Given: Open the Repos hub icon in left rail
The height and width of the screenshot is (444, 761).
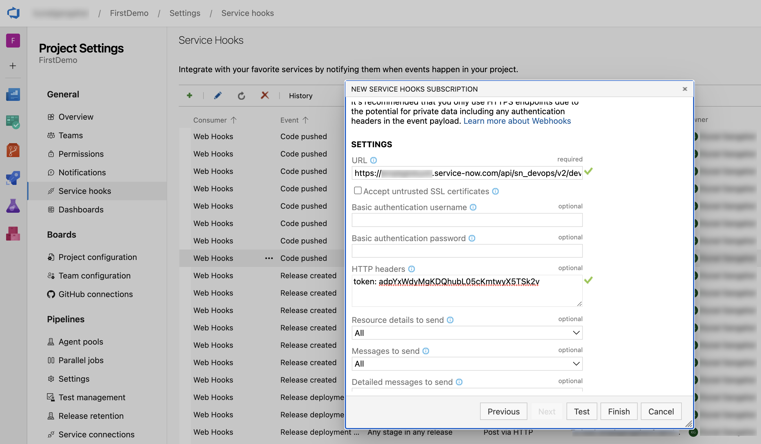Looking at the screenshot, I should point(13,150).
